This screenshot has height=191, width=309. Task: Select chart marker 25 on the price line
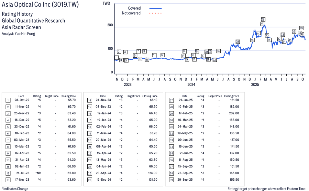pyautogui.click(x=237, y=42)
